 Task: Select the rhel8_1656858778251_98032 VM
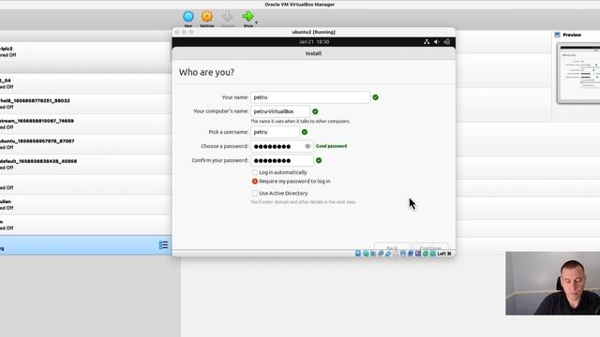[x=85, y=104]
